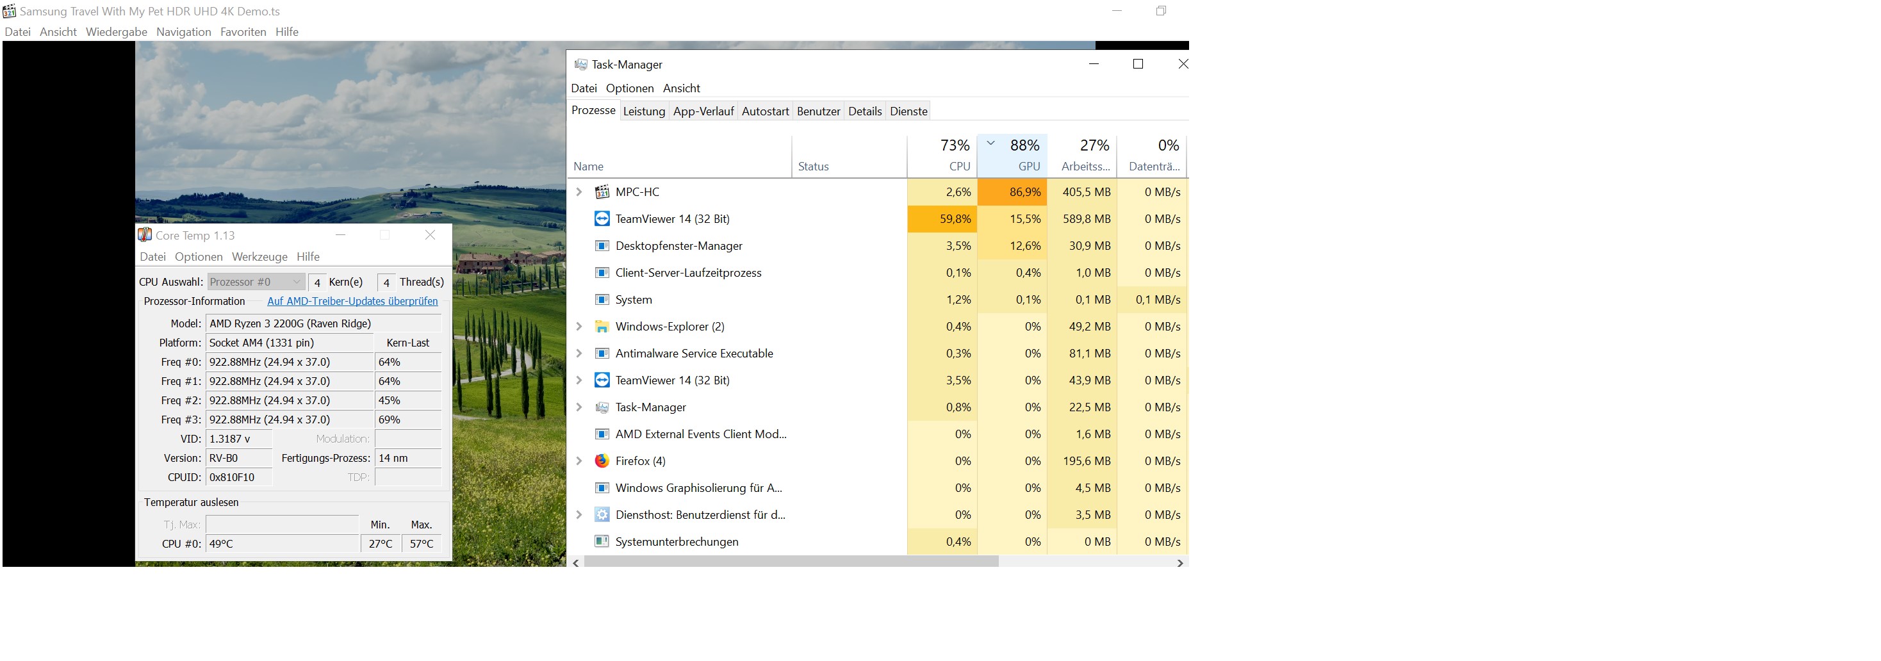Click the Model field AMD Ryzen 3 2200G
Image resolution: width=1881 pixels, height=661 pixels.
pyautogui.click(x=324, y=323)
